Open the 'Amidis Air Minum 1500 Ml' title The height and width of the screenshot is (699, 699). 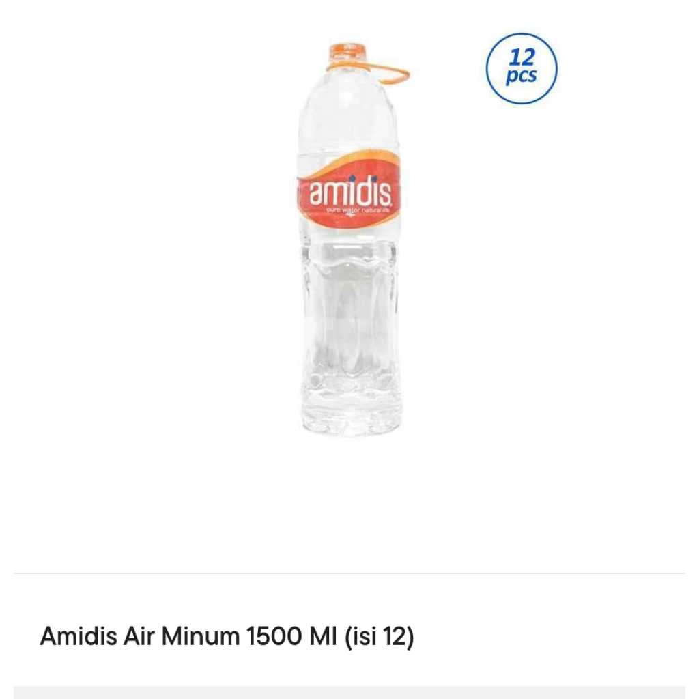227,637
